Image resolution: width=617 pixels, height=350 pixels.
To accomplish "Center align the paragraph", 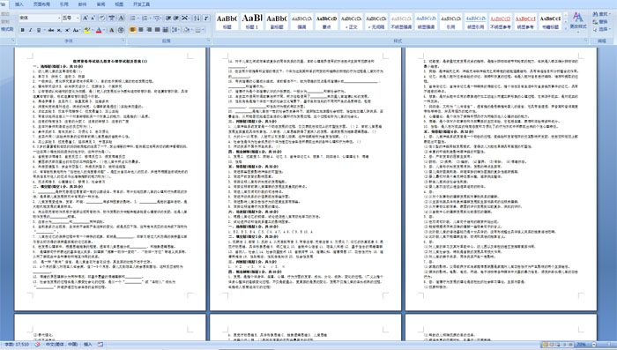I will (x=141, y=30).
